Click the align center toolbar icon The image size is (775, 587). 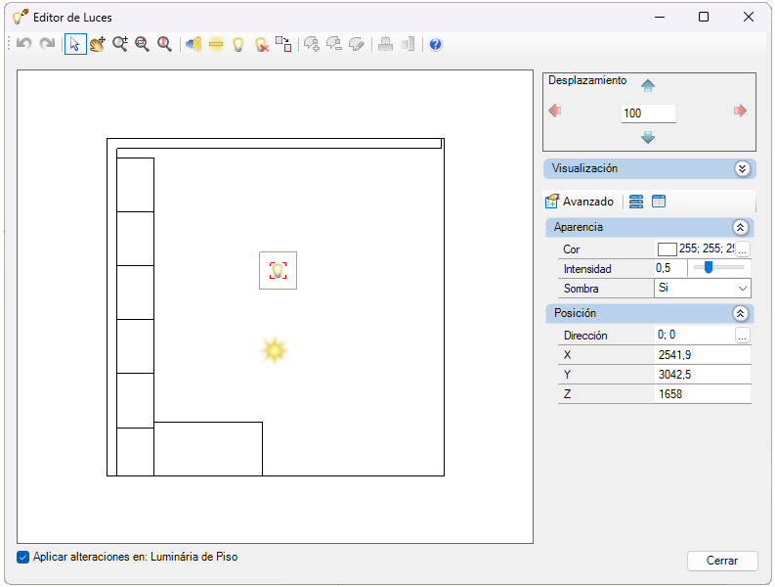pyautogui.click(x=385, y=44)
